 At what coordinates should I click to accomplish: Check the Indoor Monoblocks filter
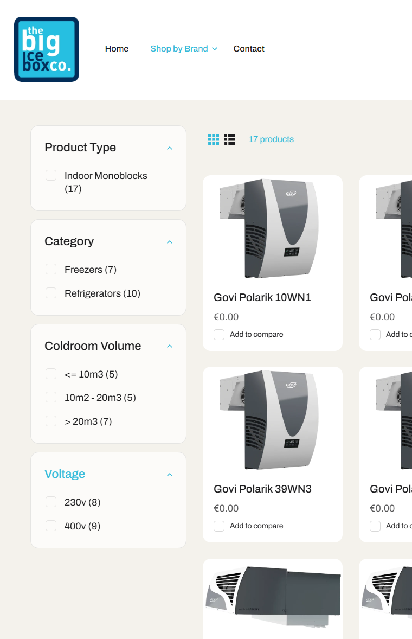51,175
